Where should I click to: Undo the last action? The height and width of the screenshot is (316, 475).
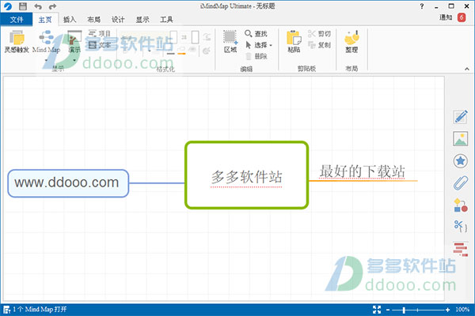point(38,6)
